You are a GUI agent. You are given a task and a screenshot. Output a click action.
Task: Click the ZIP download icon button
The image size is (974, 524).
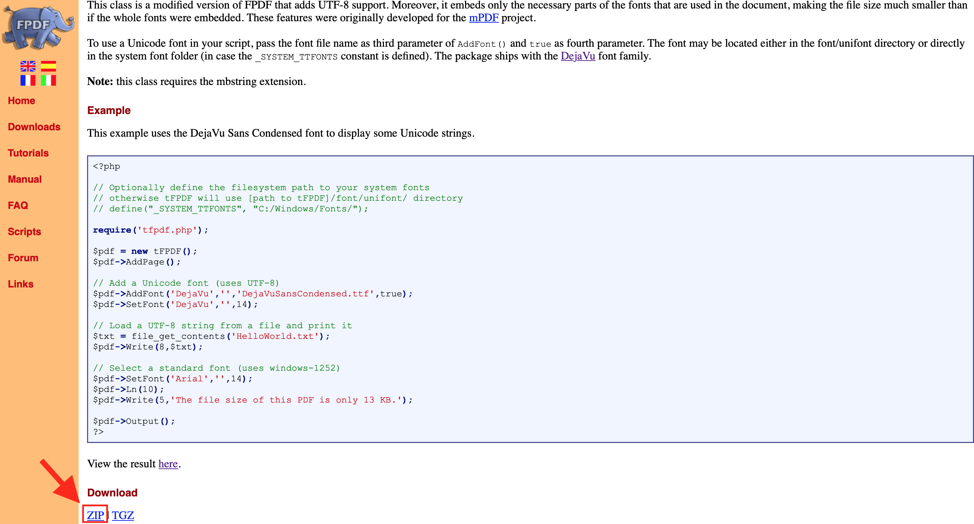coord(96,514)
